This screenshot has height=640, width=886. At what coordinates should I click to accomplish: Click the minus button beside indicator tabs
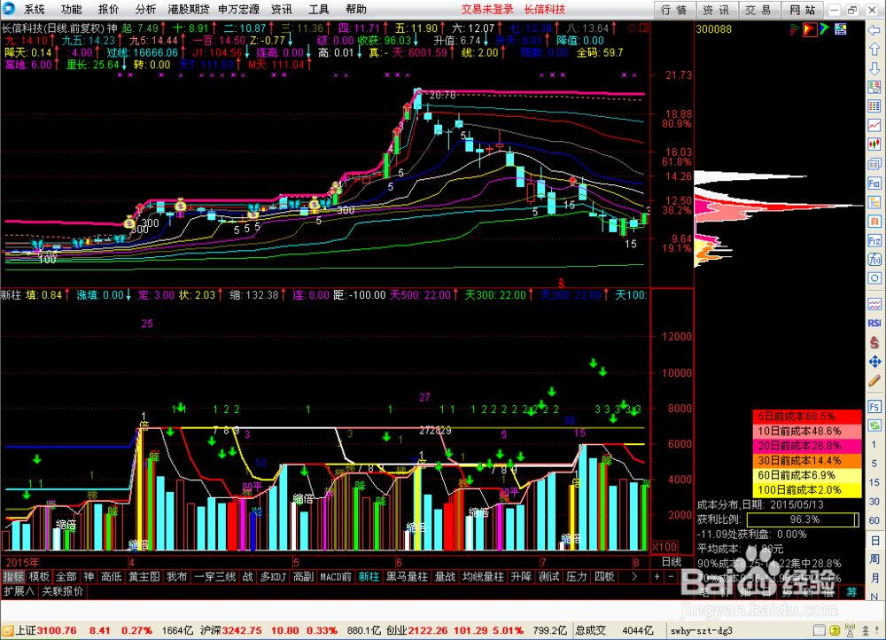coord(671,577)
